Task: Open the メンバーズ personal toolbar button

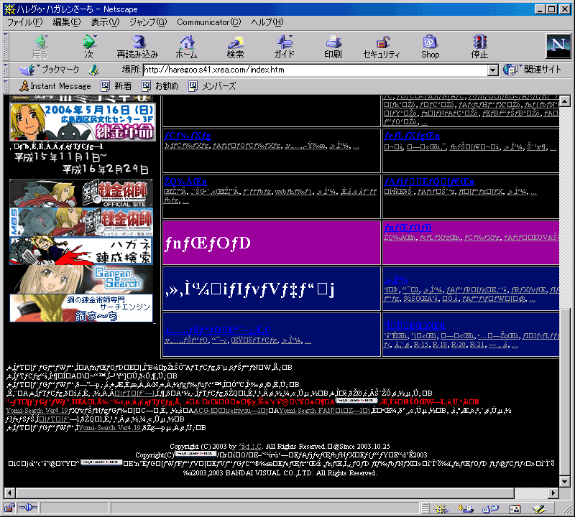Action: (213, 86)
